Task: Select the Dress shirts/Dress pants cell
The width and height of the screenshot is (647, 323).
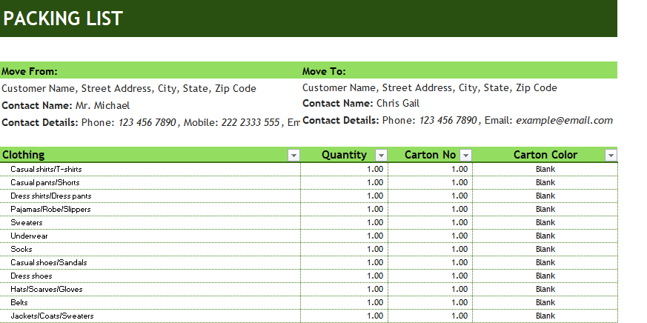Action: coord(150,196)
